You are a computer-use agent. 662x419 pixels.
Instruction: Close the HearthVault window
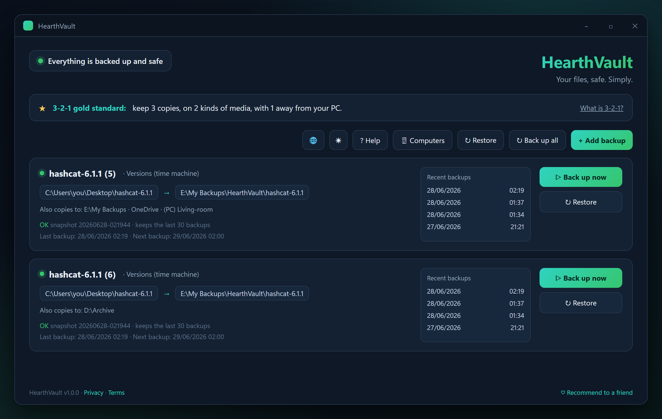point(635,26)
